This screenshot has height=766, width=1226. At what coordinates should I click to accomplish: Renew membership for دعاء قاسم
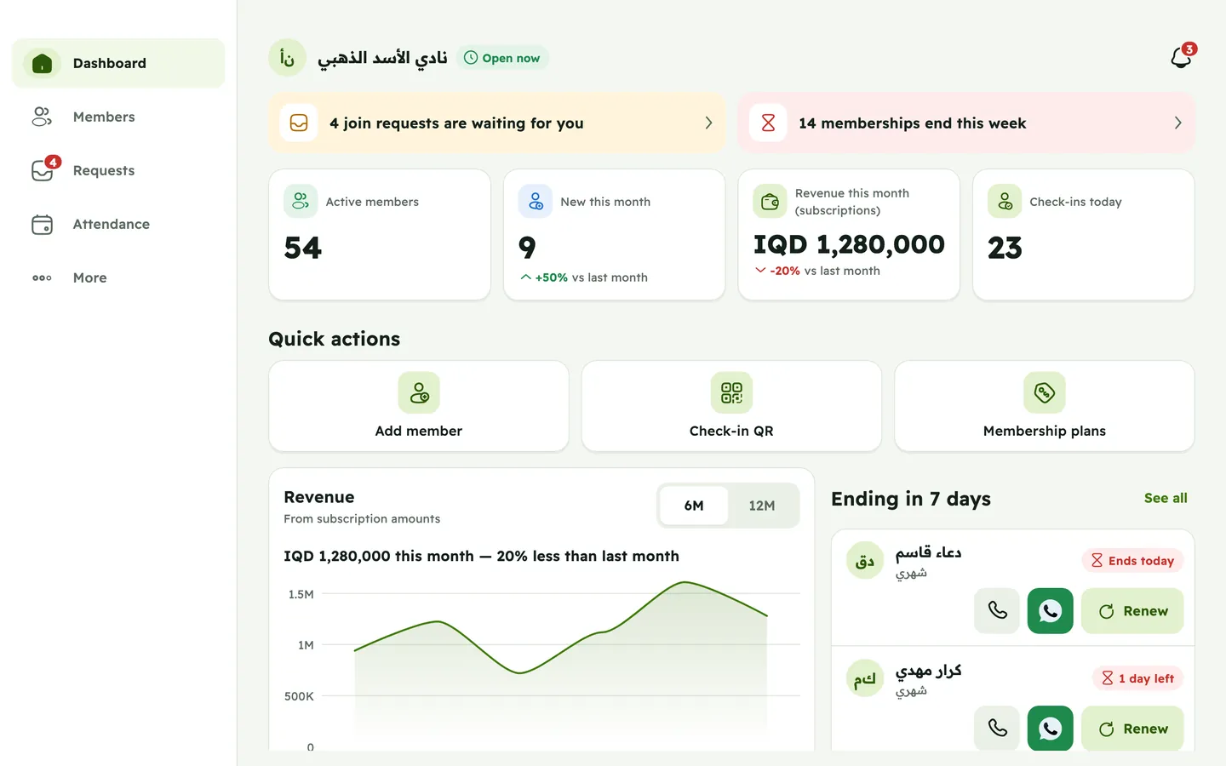1132,611
